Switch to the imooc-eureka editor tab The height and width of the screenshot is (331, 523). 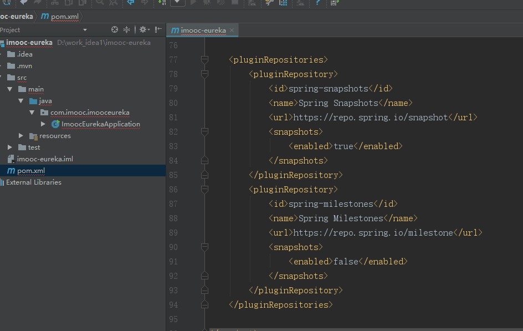[203, 30]
